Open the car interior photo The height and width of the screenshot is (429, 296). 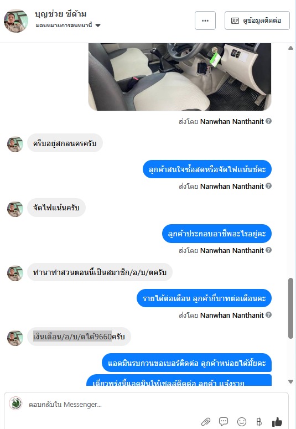pos(180,77)
